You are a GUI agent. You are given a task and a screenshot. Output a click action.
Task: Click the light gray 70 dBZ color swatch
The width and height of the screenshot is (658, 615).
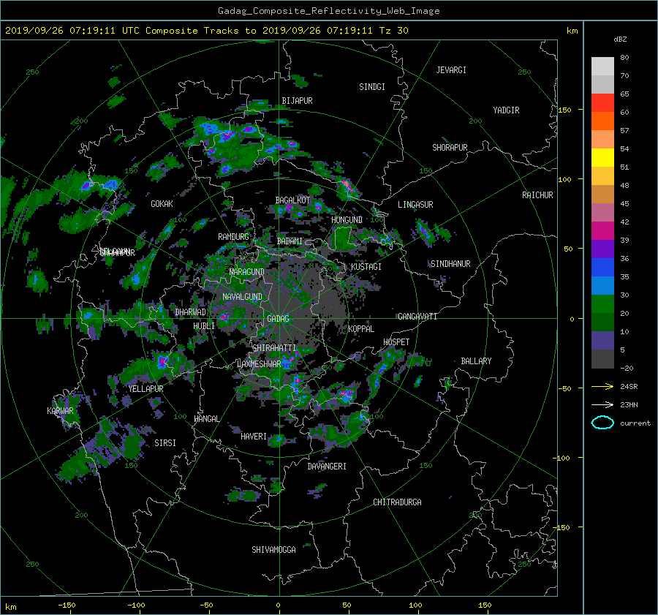pos(602,67)
